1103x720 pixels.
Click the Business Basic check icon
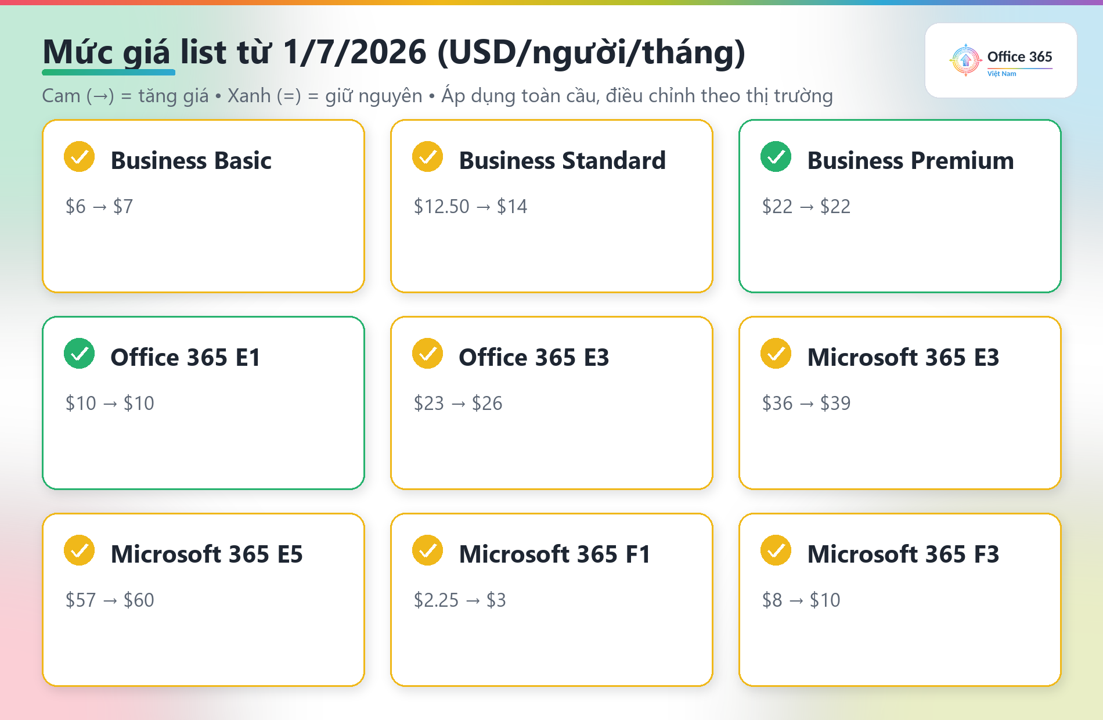pyautogui.click(x=80, y=157)
